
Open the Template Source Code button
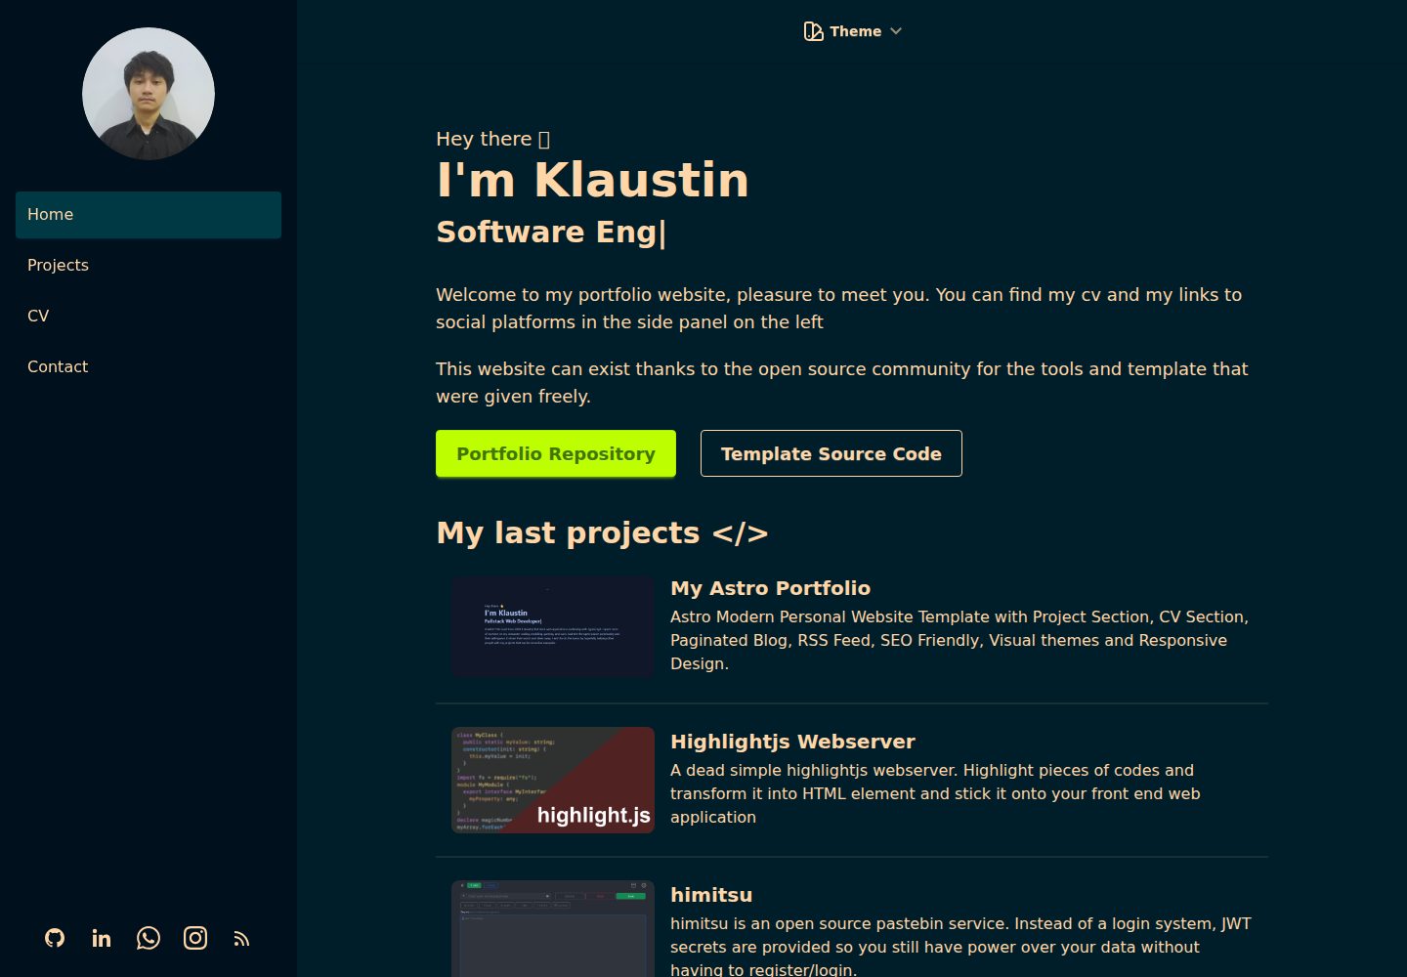(831, 453)
